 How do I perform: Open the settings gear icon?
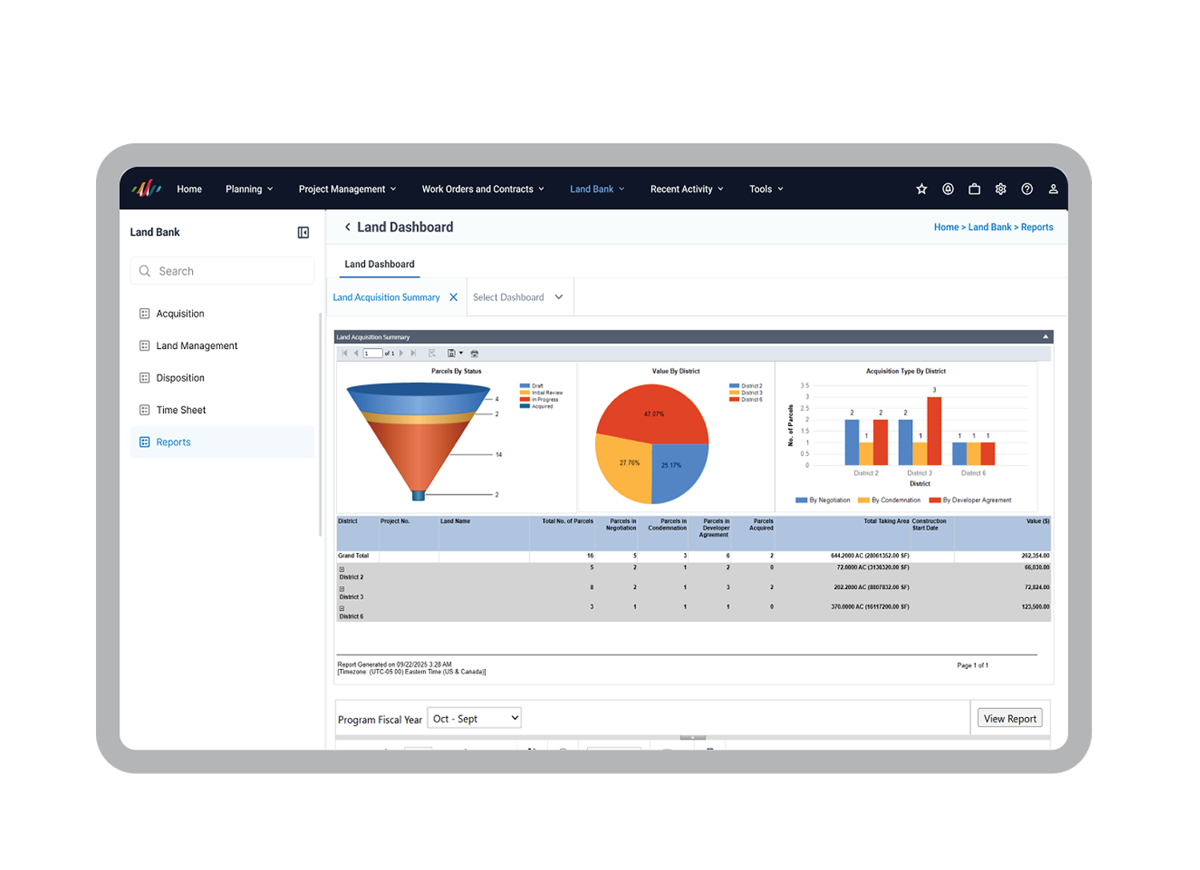(x=1000, y=189)
